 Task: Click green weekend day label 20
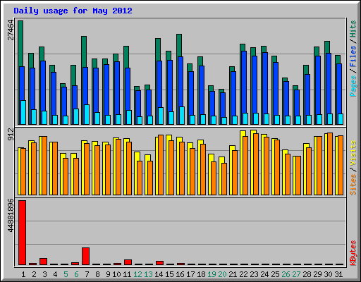(x=222, y=274)
